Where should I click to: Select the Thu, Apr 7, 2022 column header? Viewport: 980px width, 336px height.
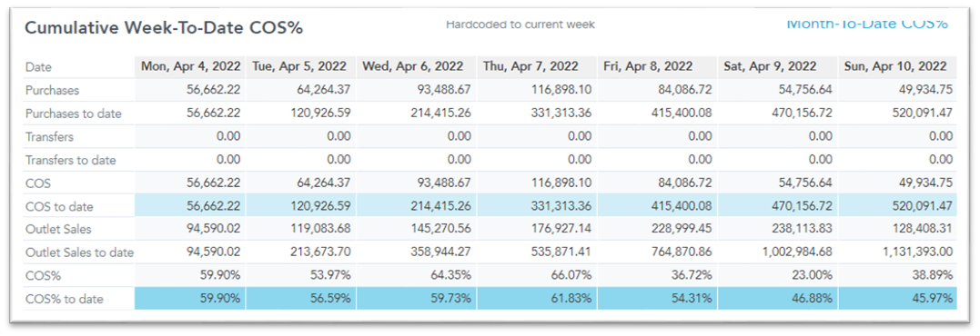pyautogui.click(x=537, y=66)
